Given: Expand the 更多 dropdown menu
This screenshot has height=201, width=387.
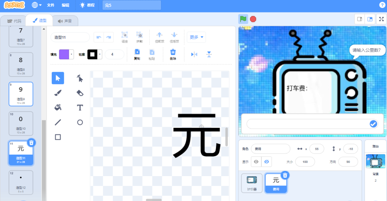Looking at the screenshot, I should click(197, 37).
